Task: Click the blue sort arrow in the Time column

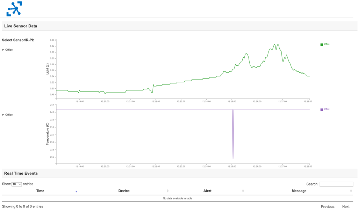Action: 76,192
